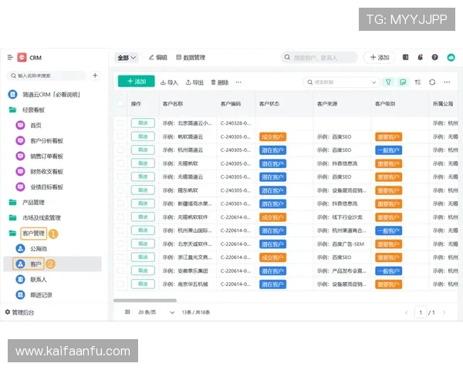Go to next page arrow
Viewport: 463px width, 370px height.
[444, 312]
